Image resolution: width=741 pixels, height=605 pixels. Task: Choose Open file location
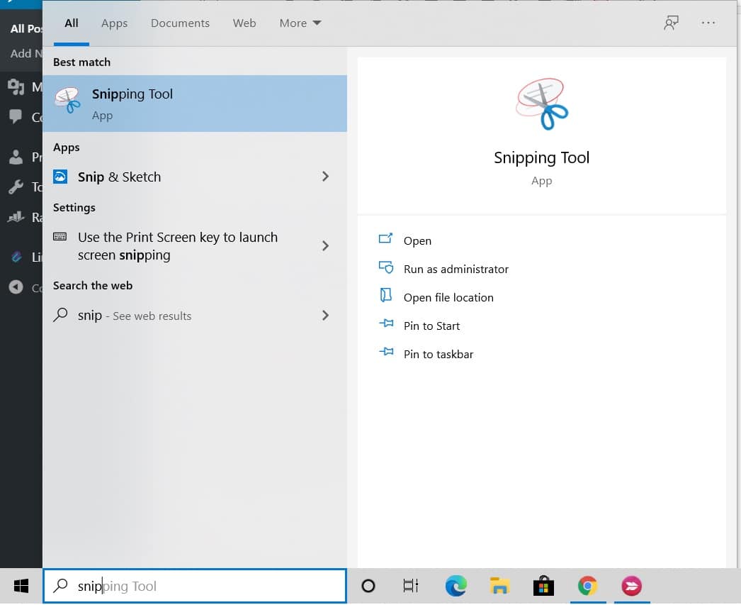[448, 297]
